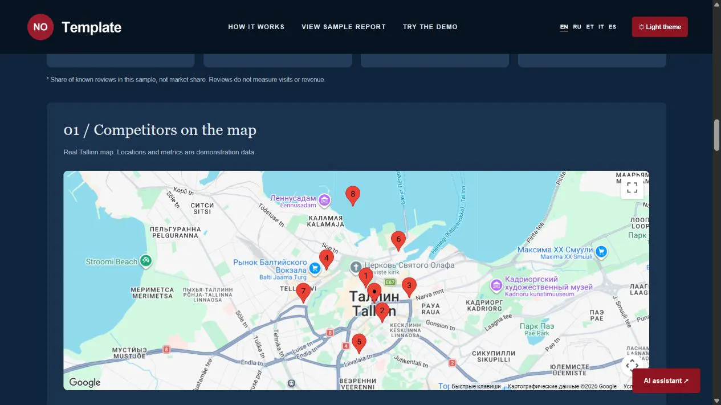Click the Template brand name
The height and width of the screenshot is (405, 721).
pos(91,27)
